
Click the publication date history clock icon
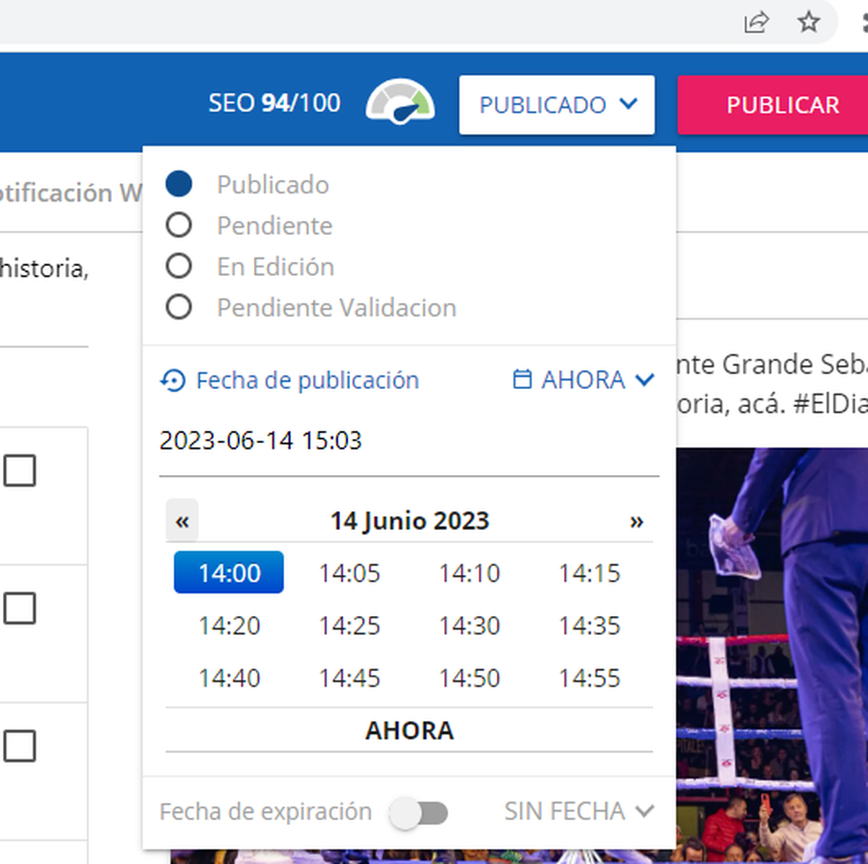pos(173,380)
